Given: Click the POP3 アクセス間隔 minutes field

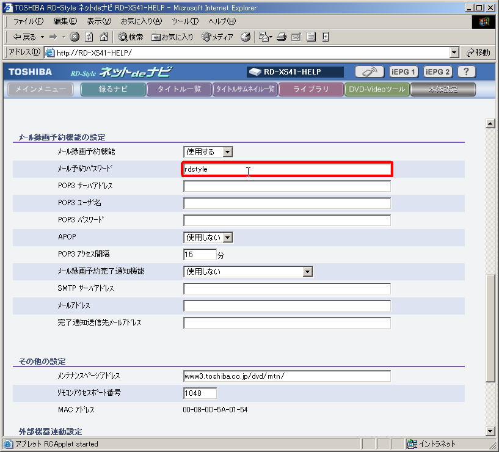Looking at the screenshot, I should (200, 254).
